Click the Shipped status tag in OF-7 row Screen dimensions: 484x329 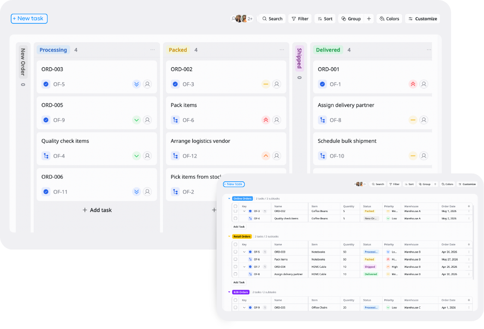(x=370, y=267)
